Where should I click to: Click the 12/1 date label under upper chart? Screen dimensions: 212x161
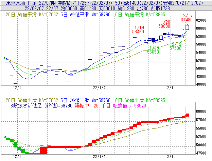17,88
